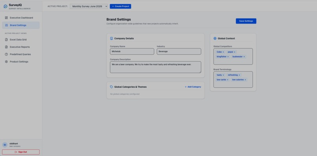Click the 'Global Competitors' label
Screen dimensions: 317x156
point(223,46)
